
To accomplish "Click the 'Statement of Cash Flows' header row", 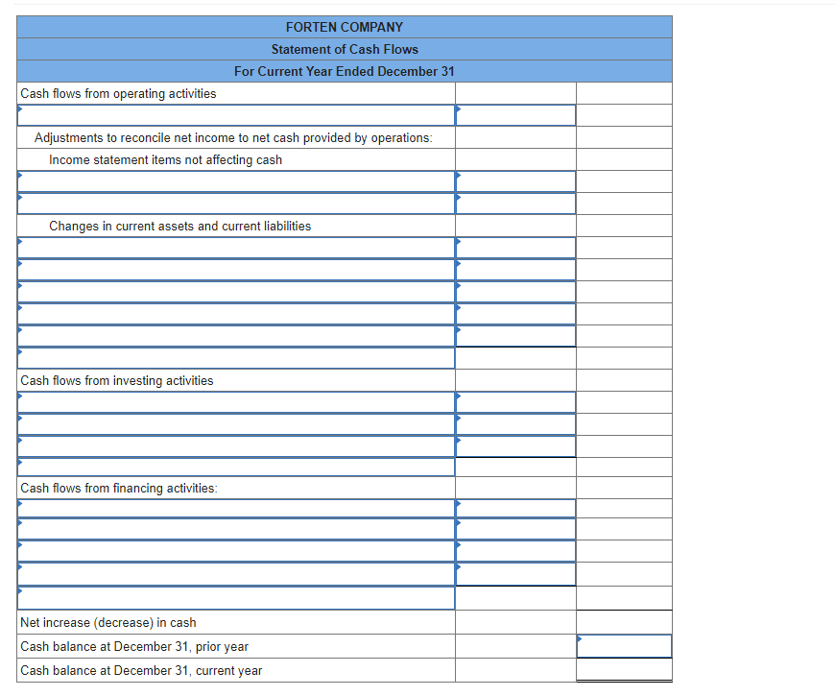I will (345, 49).
